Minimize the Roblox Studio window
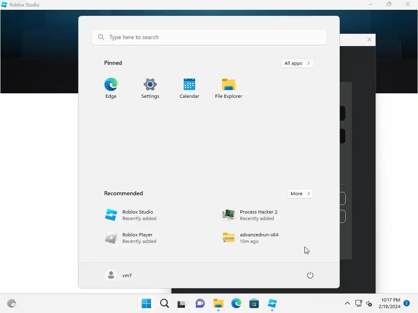418x313 pixels. [x=371, y=4]
